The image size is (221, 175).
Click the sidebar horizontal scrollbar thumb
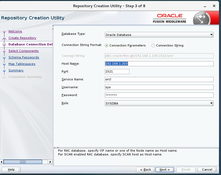pyautogui.click(x=23, y=162)
